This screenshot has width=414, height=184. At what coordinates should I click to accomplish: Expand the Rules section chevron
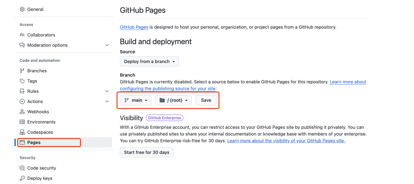(x=107, y=91)
